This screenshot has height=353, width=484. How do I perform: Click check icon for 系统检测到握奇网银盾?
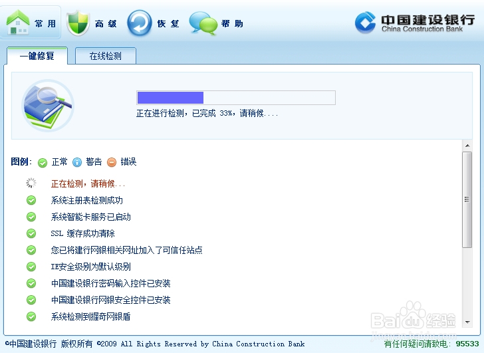pos(31,316)
